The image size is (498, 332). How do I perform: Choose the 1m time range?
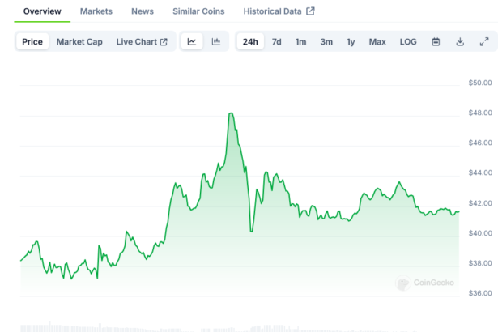tap(300, 41)
